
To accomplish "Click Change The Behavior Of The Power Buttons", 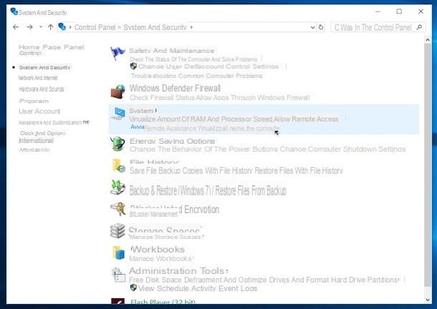I will (204, 149).
